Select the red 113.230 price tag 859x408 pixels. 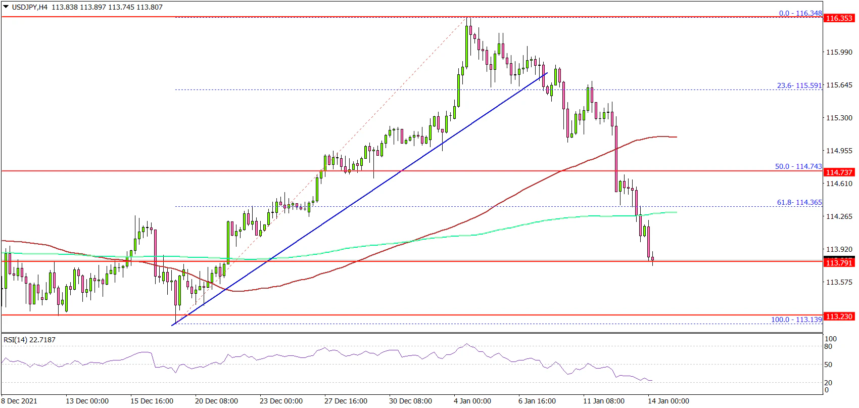(x=839, y=316)
